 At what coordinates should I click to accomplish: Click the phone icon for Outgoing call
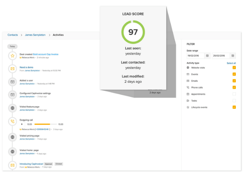[x=12, y=121]
